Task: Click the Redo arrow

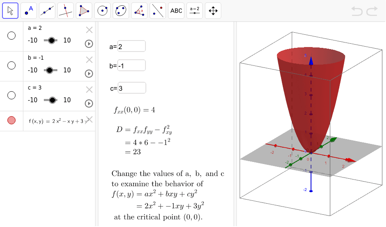Action: [x=372, y=11]
